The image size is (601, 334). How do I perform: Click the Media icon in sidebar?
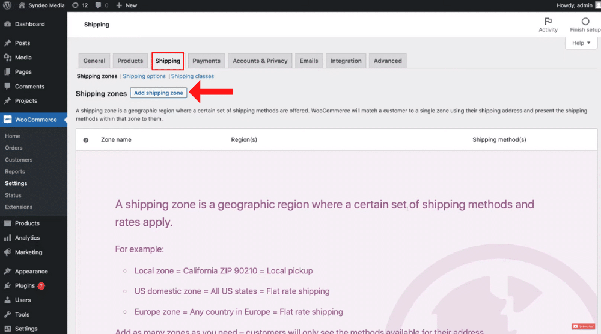point(7,58)
